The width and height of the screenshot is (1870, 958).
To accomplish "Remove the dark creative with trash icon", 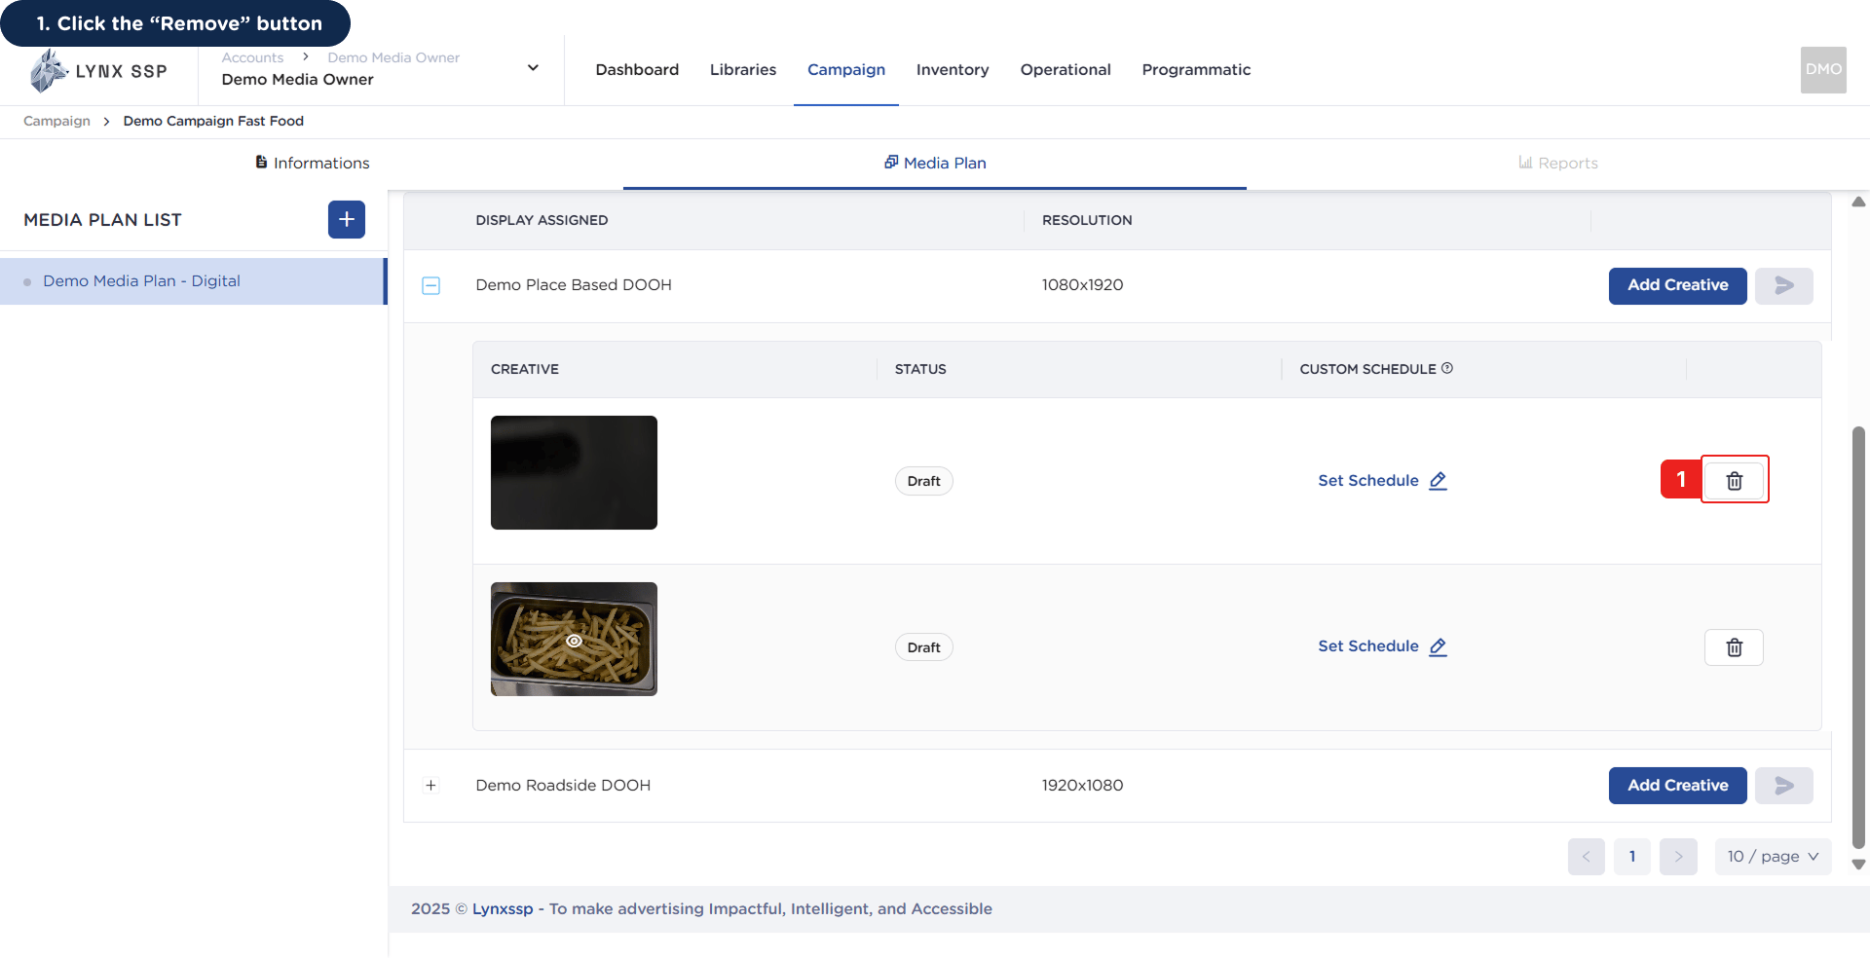I will coord(1734,480).
